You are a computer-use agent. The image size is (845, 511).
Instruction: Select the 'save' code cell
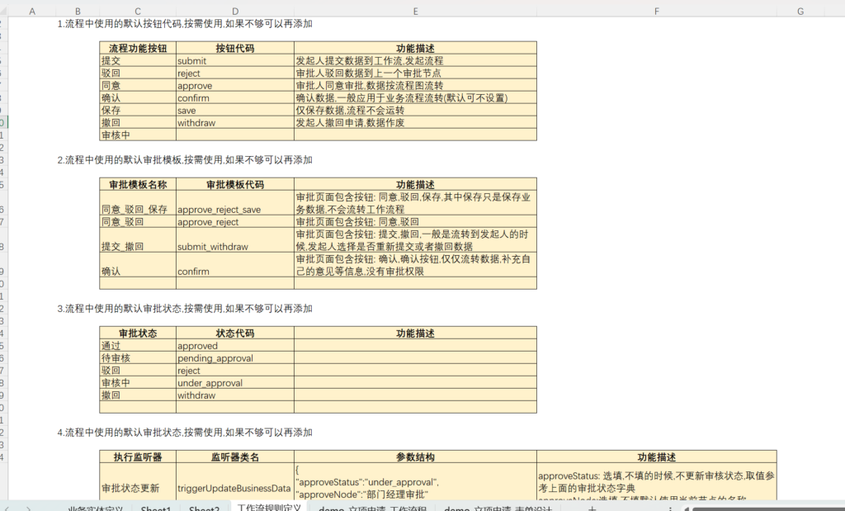coord(235,110)
